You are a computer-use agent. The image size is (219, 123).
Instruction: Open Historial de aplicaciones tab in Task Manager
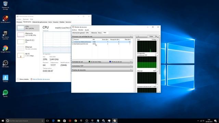[x=40, y=22]
